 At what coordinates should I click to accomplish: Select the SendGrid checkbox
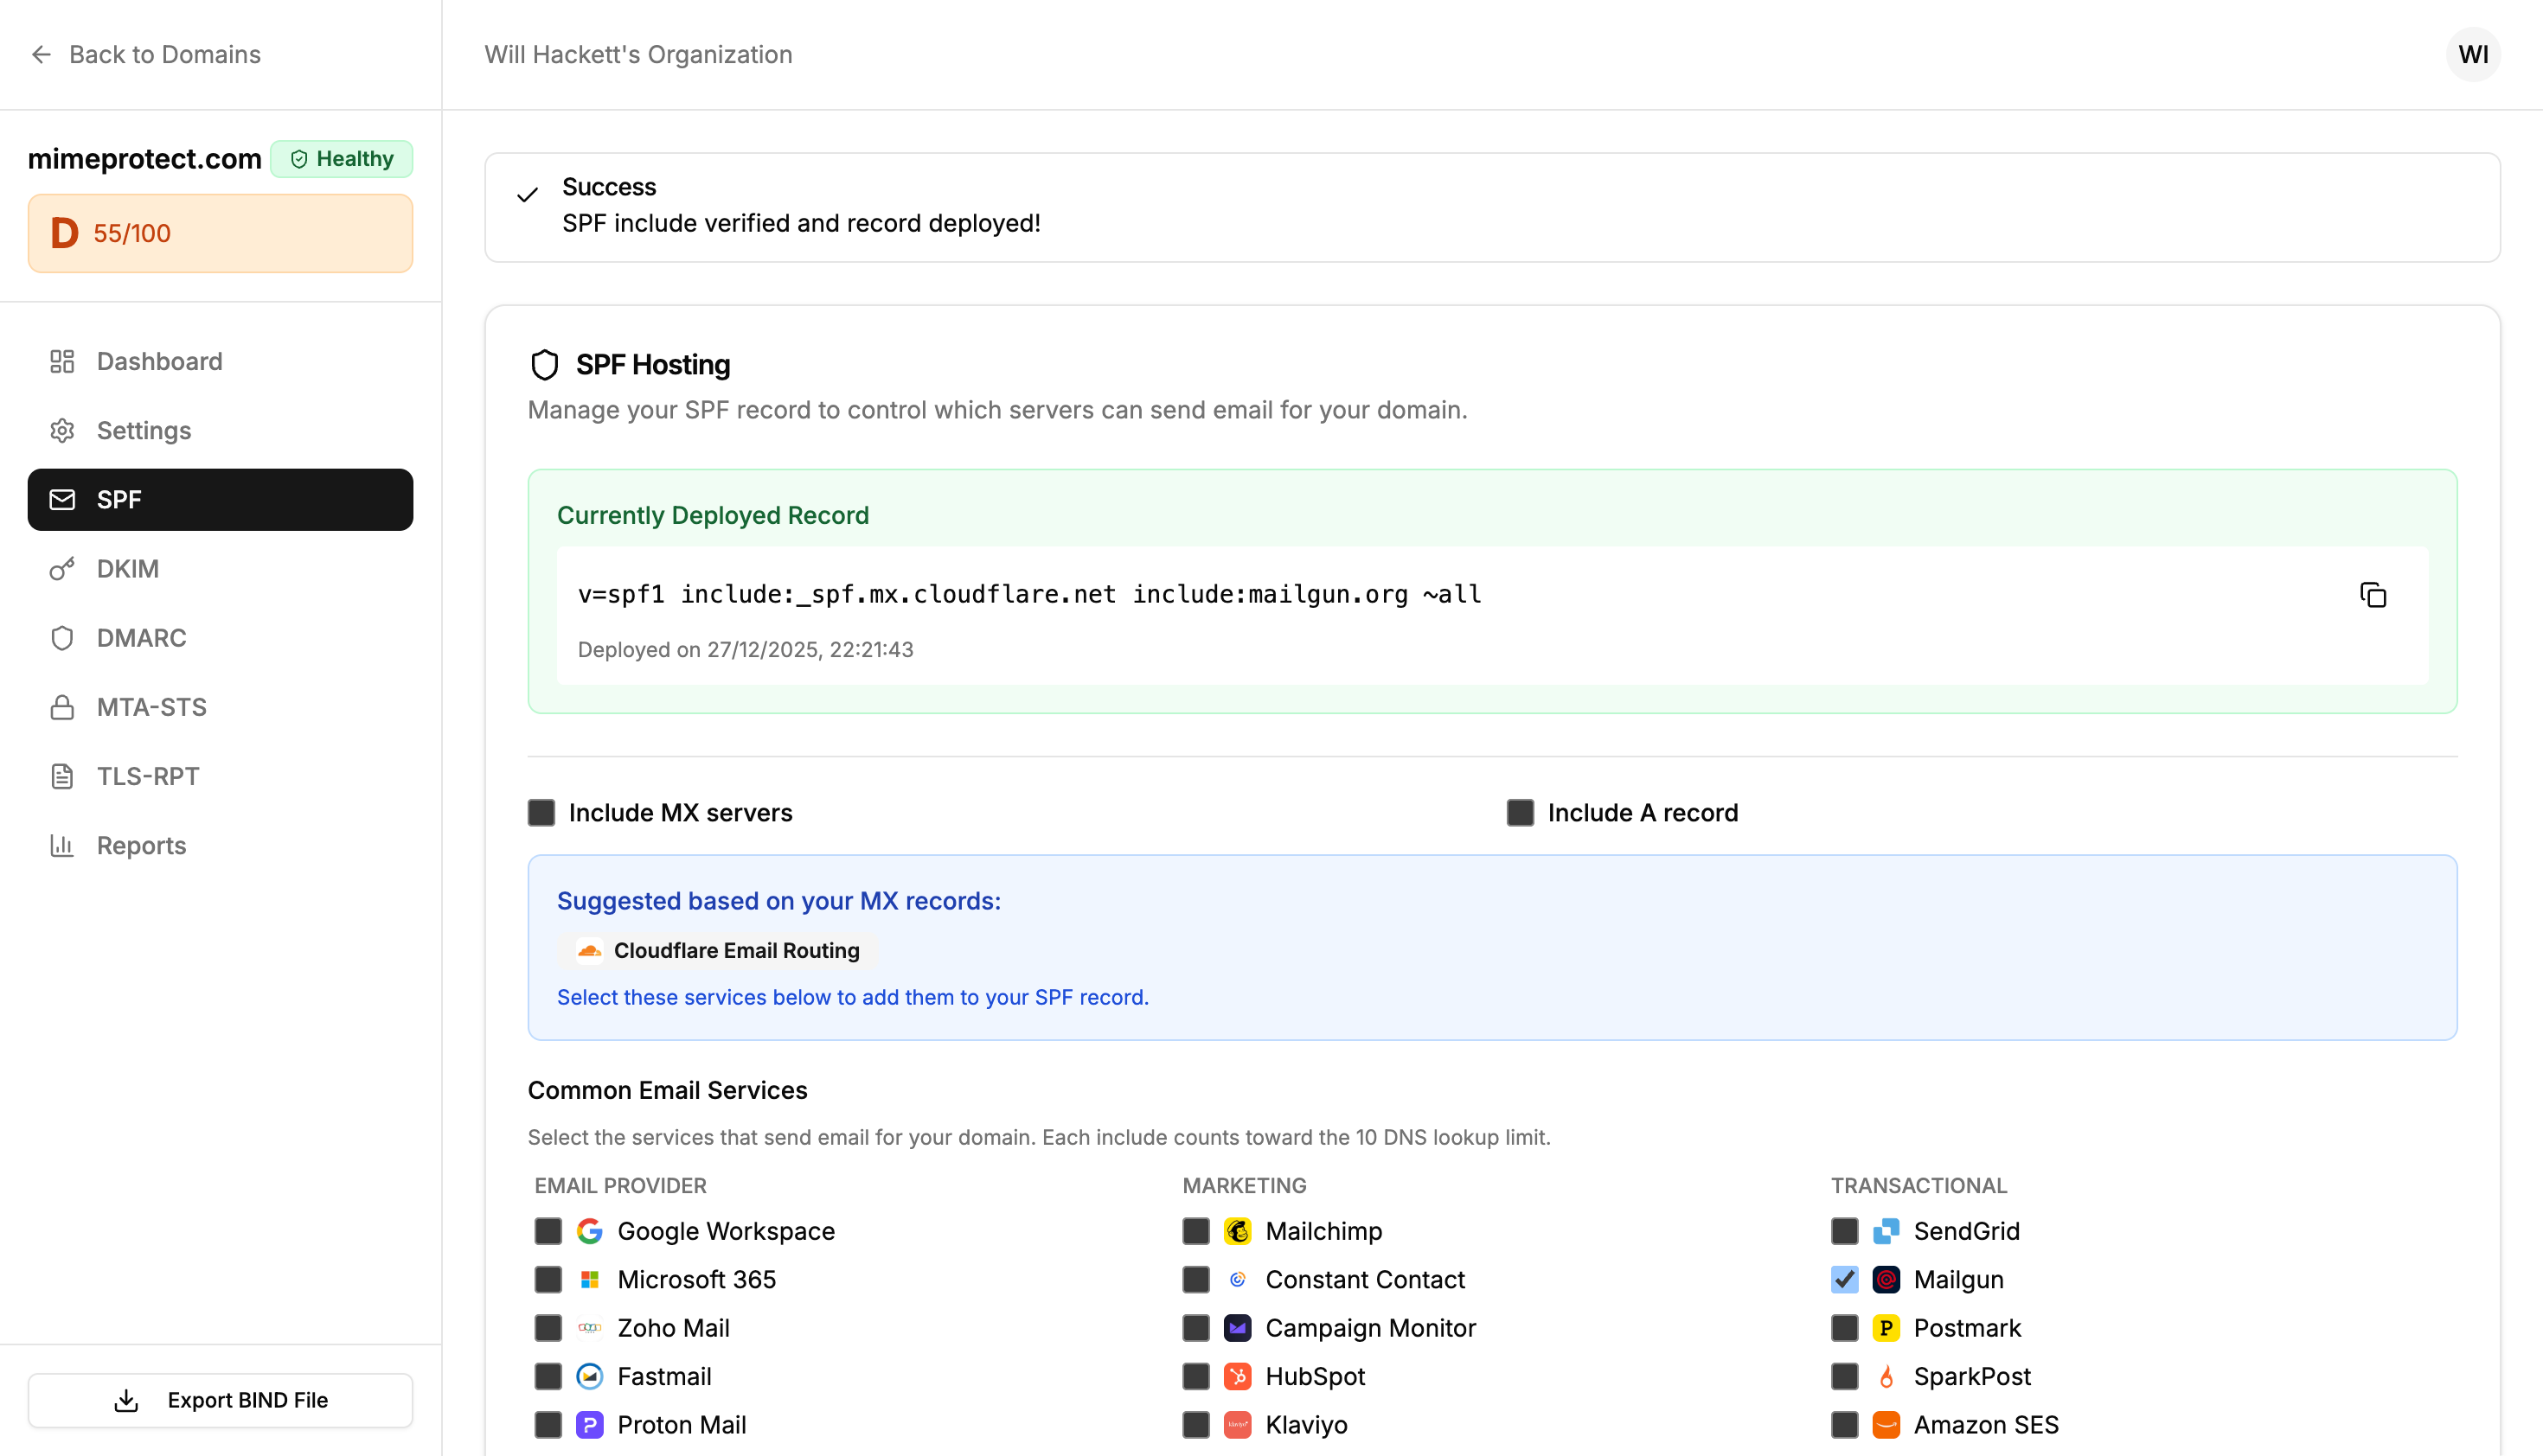click(1844, 1231)
